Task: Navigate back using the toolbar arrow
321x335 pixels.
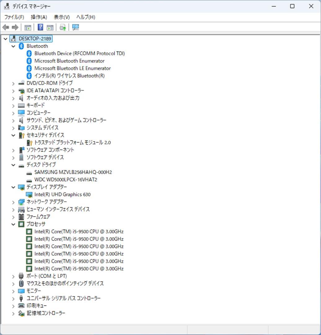Action: point(5,27)
